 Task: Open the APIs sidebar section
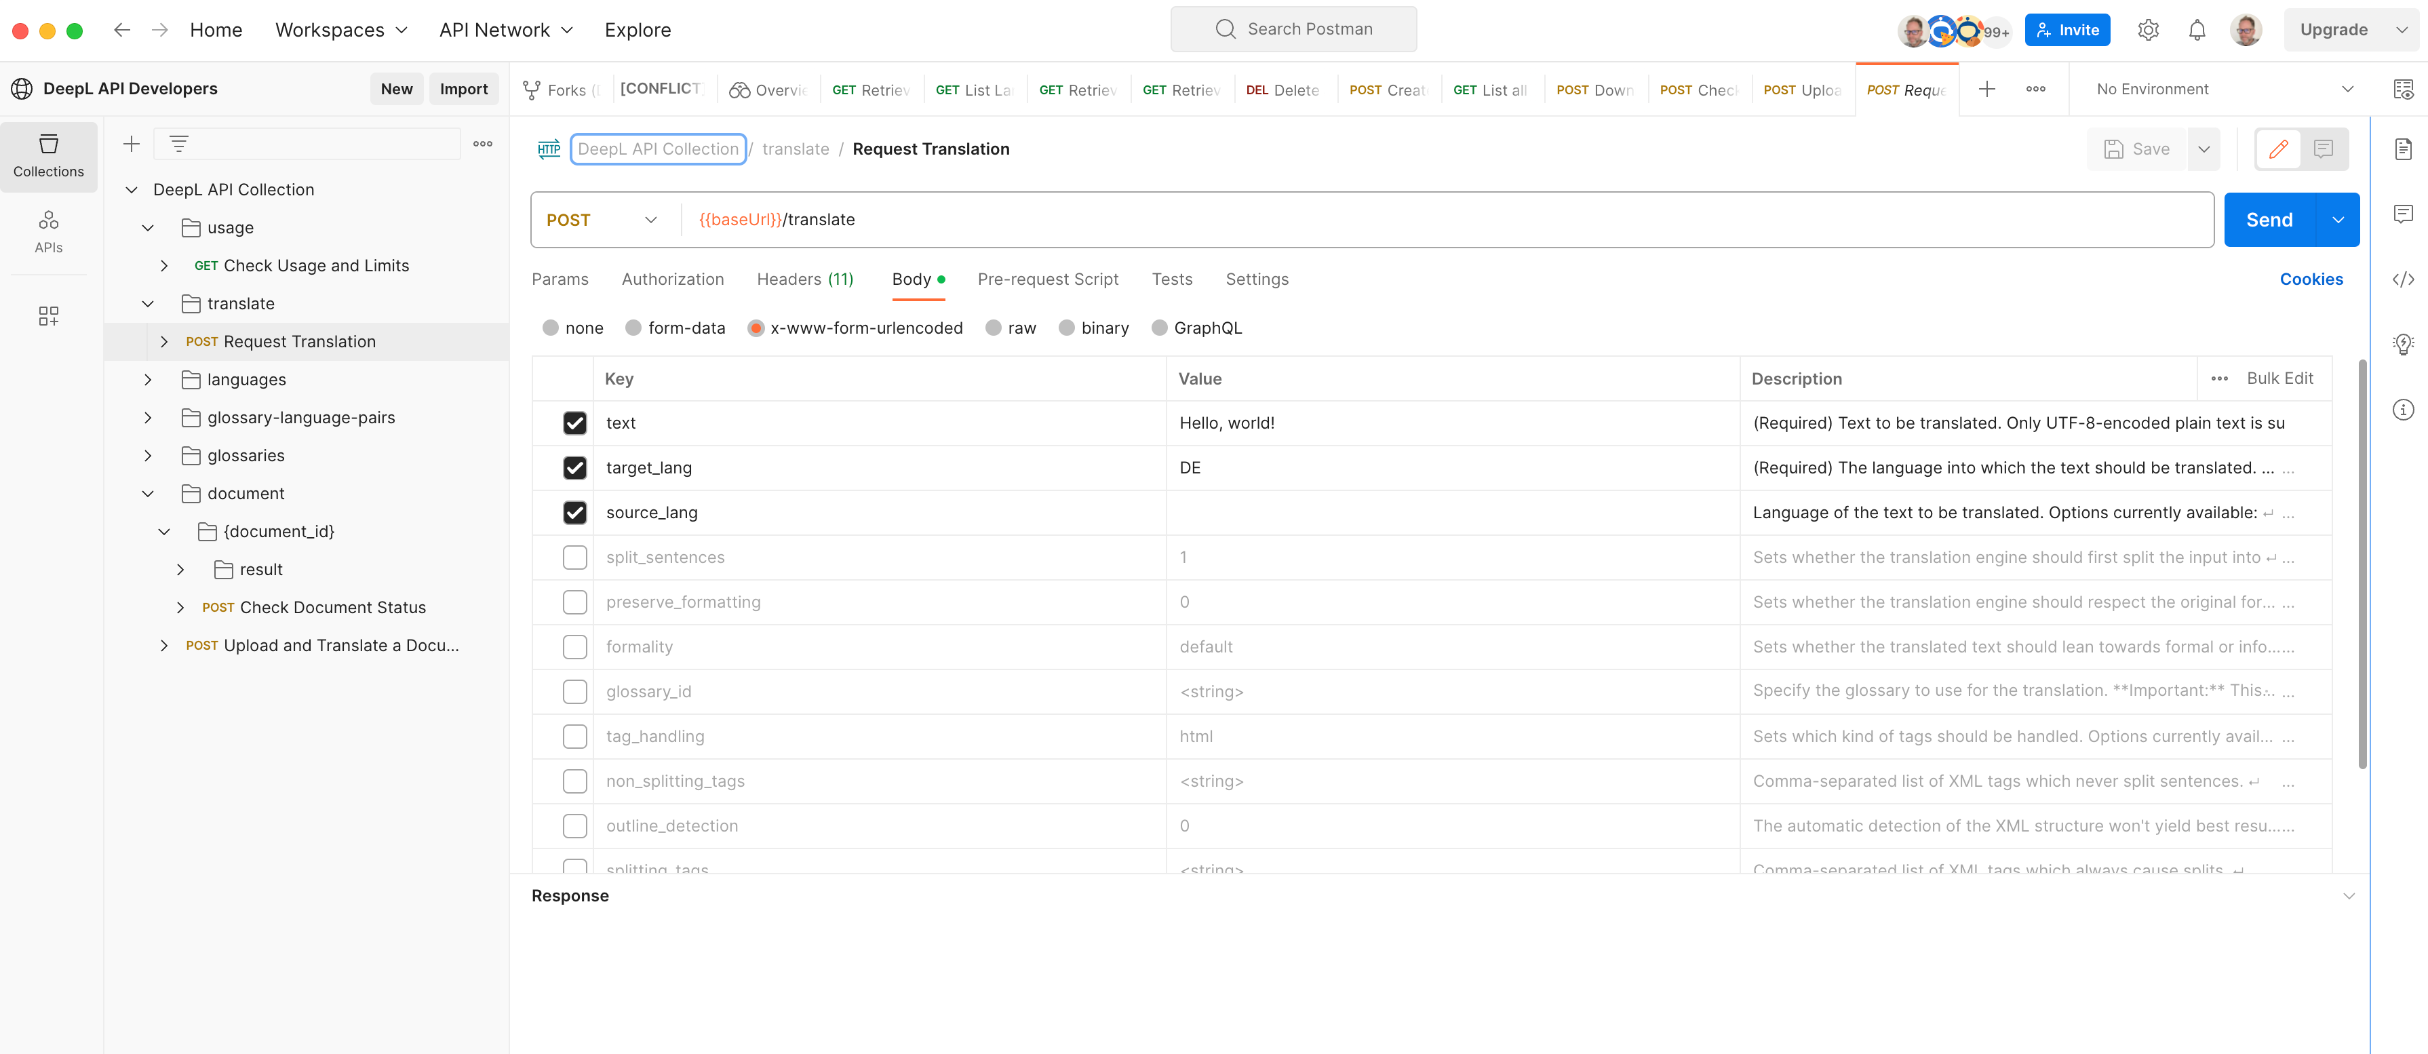tap(48, 231)
